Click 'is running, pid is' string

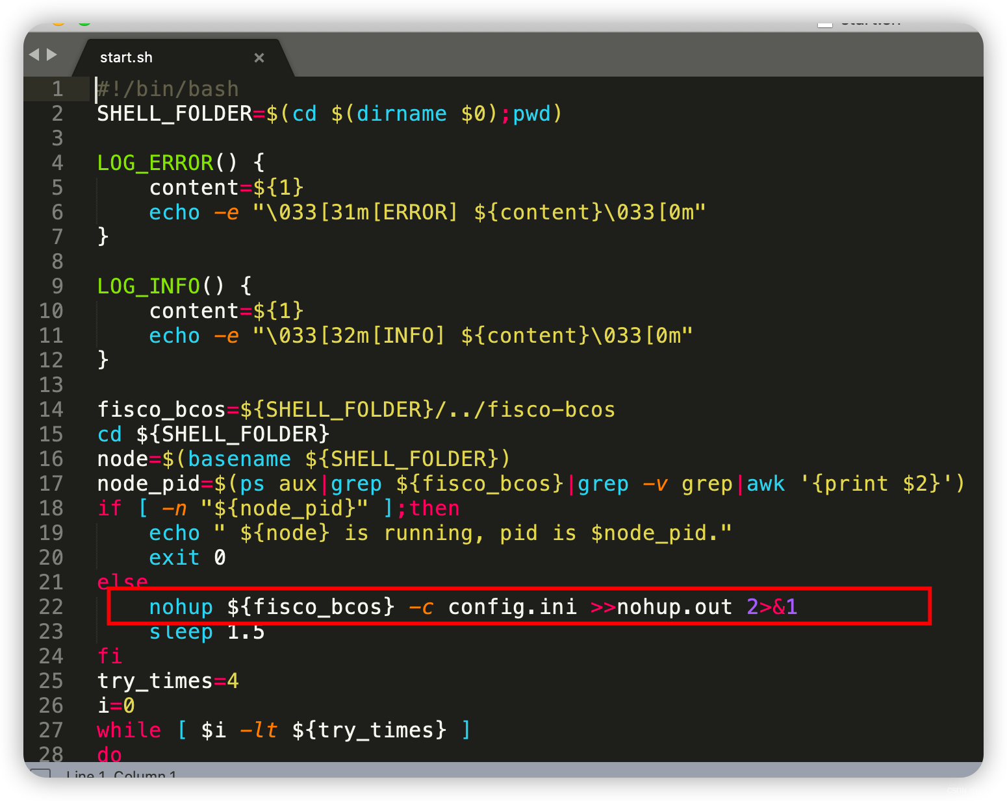[461, 533]
